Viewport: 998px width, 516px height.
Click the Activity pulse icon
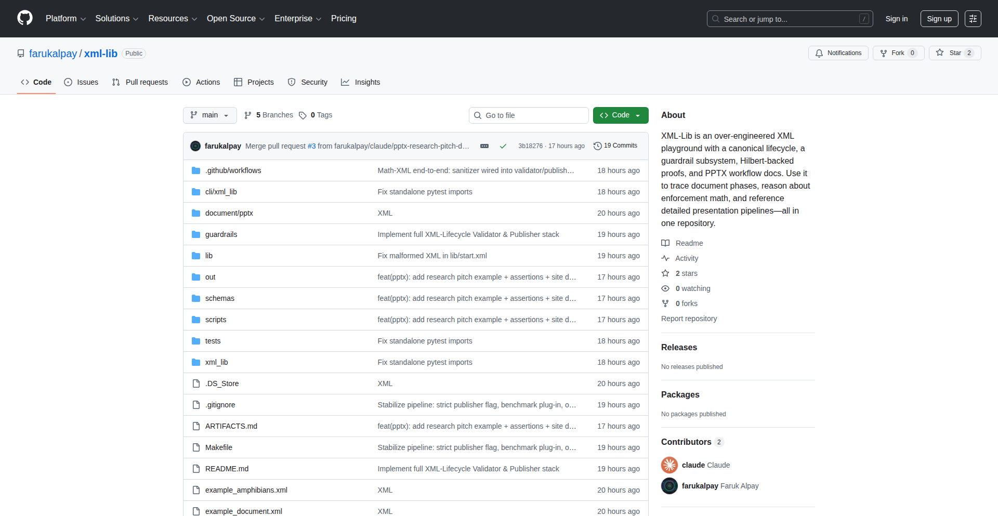click(666, 258)
